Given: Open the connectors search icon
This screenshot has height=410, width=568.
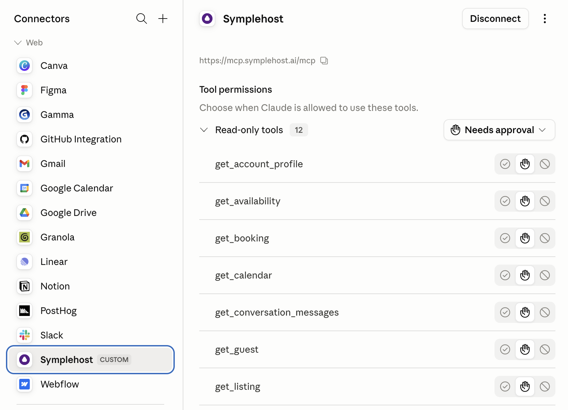Looking at the screenshot, I should point(141,19).
